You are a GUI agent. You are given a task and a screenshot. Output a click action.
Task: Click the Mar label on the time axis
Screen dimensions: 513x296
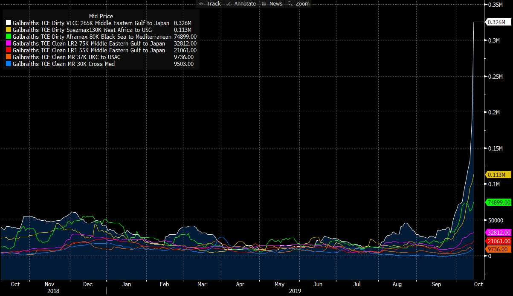click(201, 284)
